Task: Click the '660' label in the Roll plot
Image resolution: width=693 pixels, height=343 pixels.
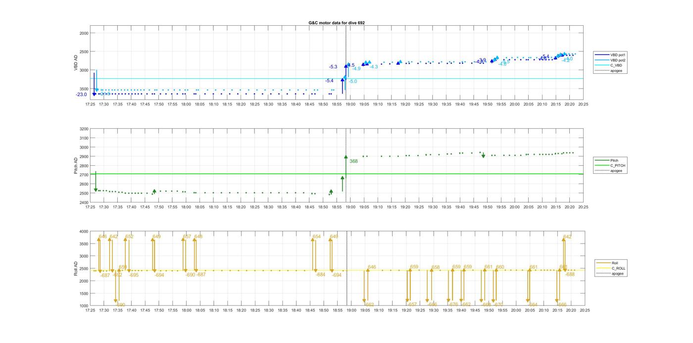Action: pos(500,267)
